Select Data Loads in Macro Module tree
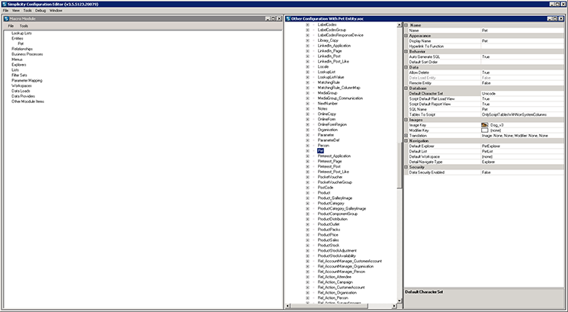568x312 pixels. pos(21,91)
